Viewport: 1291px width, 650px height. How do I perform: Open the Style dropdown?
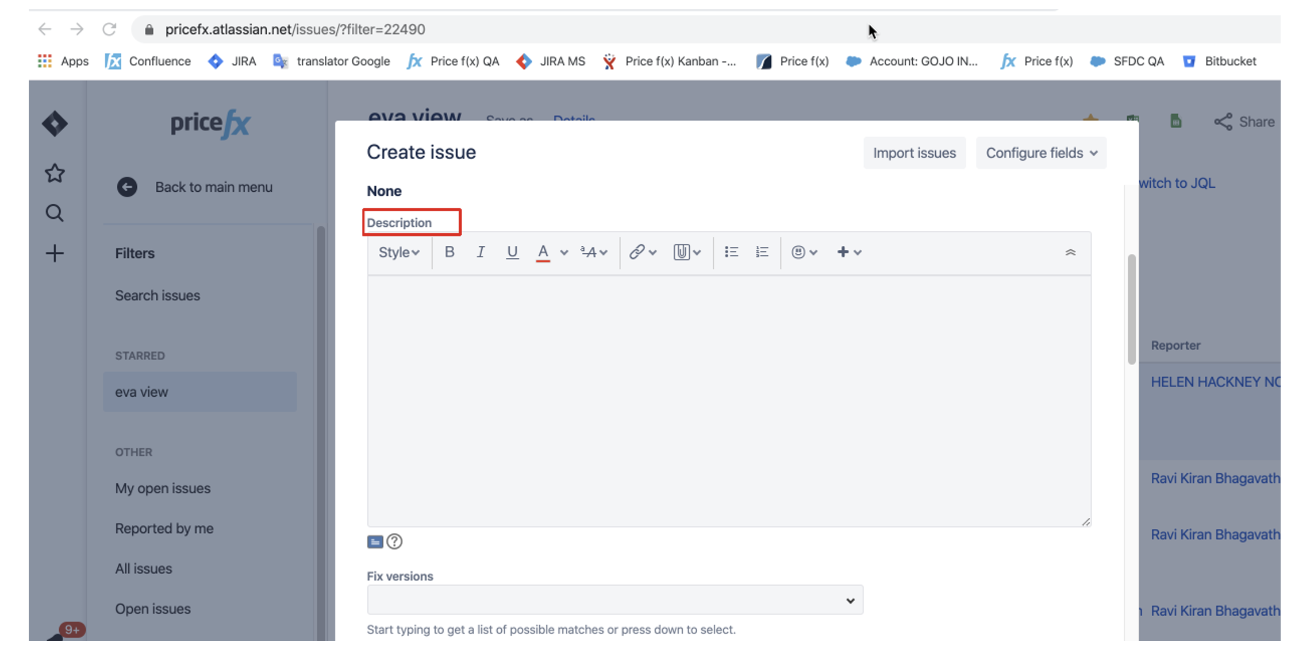pos(398,252)
